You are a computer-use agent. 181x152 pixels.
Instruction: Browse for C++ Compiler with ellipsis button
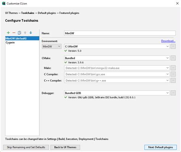(173, 80)
